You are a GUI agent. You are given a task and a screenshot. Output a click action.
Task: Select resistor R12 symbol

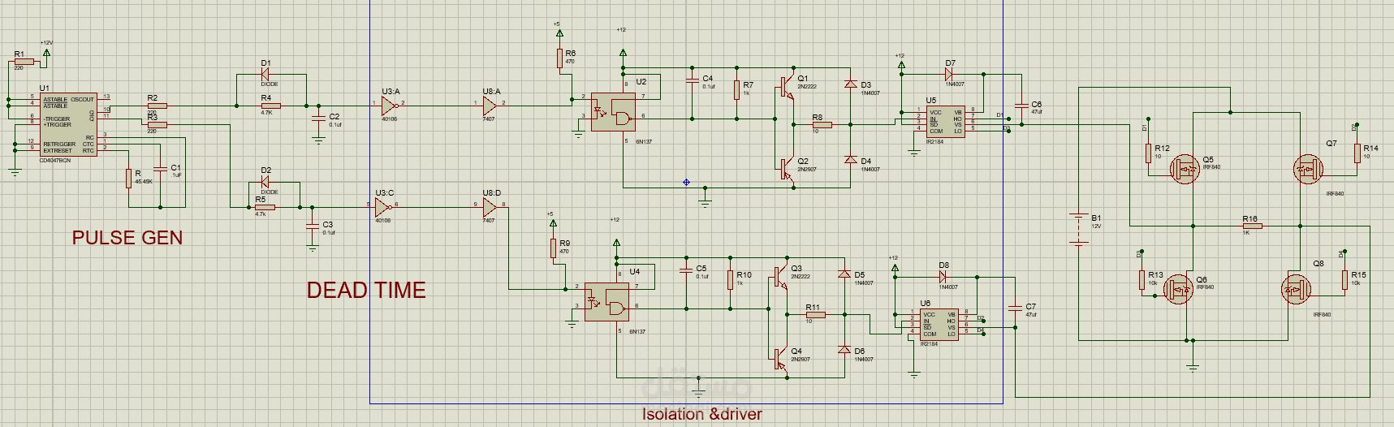[1149, 153]
